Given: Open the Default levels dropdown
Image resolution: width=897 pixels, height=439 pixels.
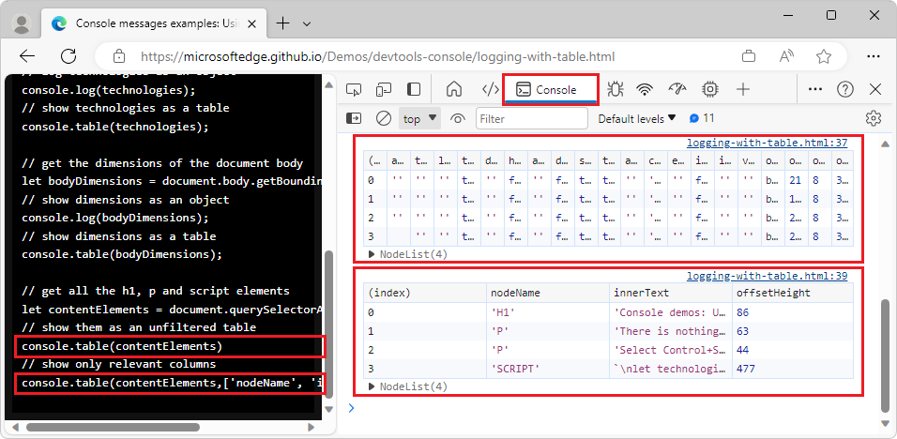Looking at the screenshot, I should pos(637,119).
